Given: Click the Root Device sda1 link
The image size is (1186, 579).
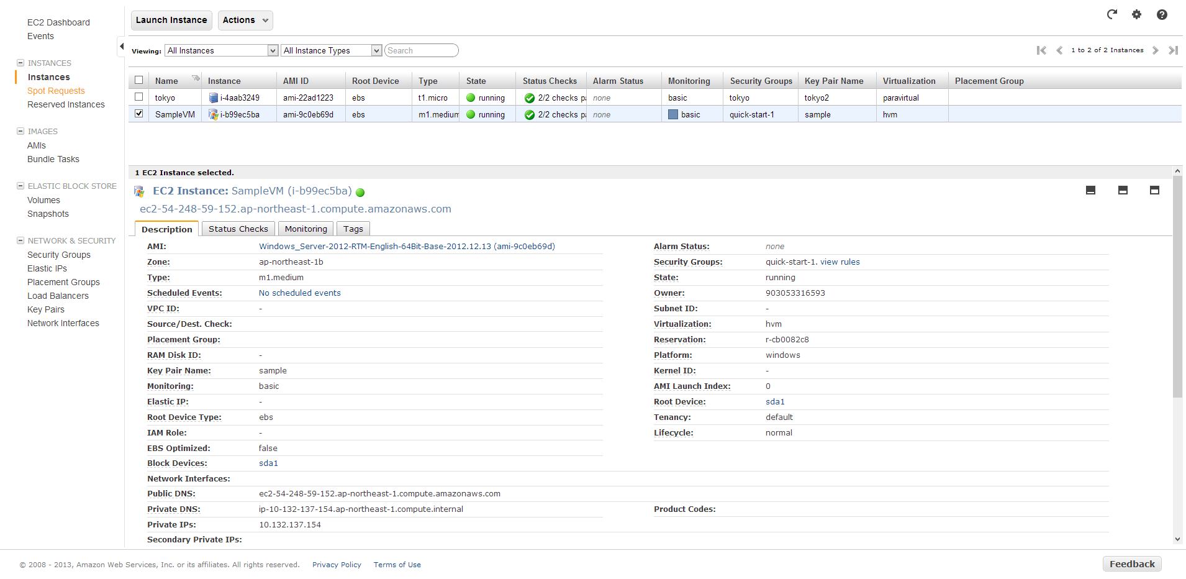Looking at the screenshot, I should point(775,402).
